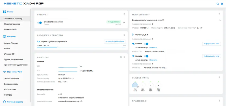Click Изменить link under 5 ГГц Keenetic

click(x=153, y=60)
